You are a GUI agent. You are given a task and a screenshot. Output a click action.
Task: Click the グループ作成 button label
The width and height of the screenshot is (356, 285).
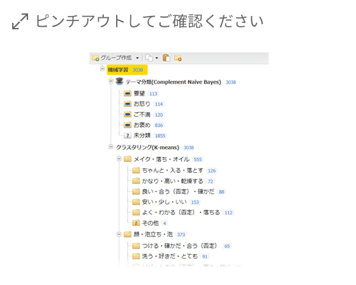click(116, 58)
